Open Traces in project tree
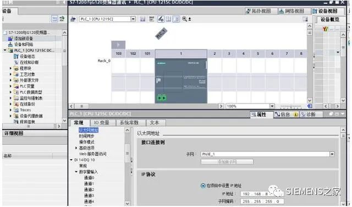The width and height of the screenshot is (352, 207). tap(25, 110)
